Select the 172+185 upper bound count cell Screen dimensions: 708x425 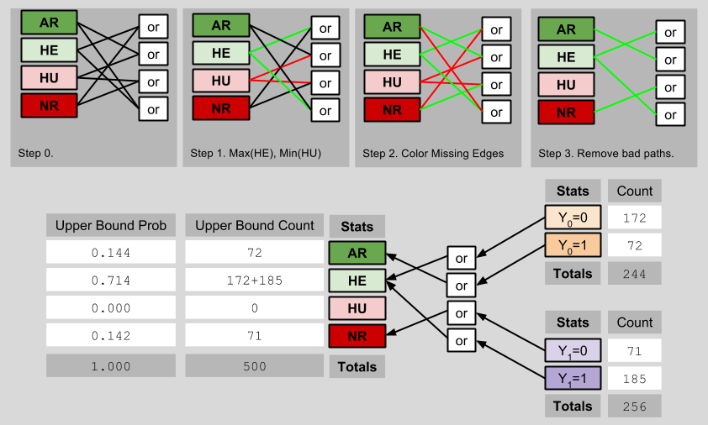point(254,281)
